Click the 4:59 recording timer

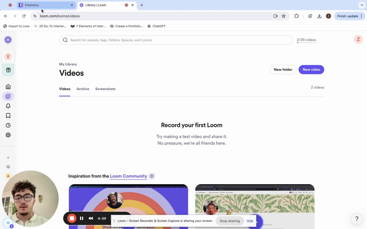pyautogui.click(x=102, y=218)
